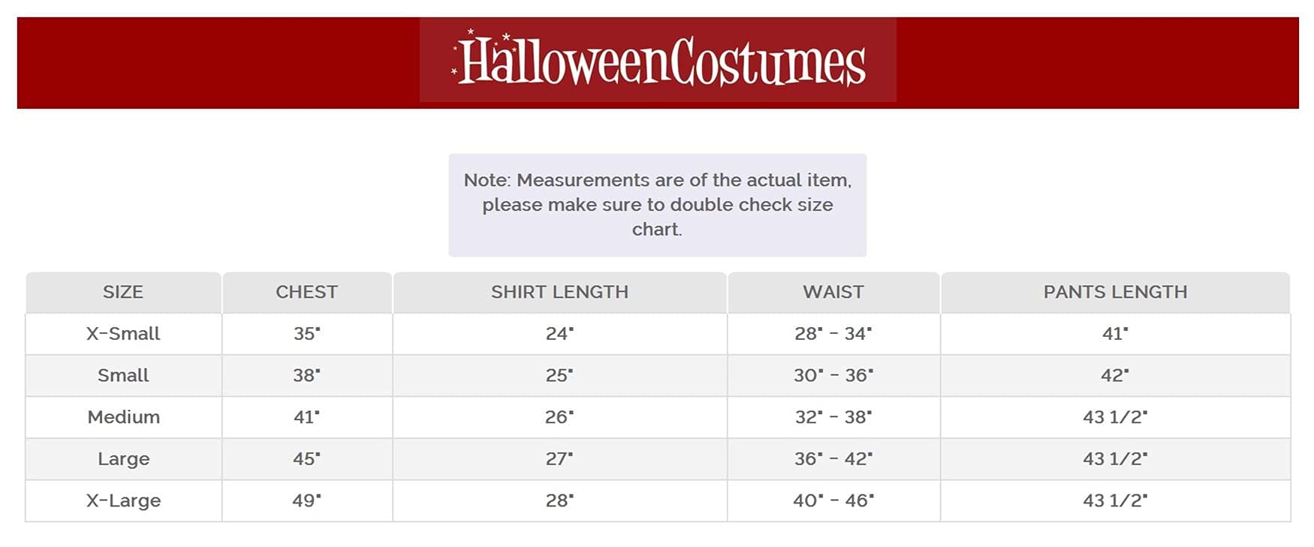This screenshot has width=1314, height=547.
Task: Click the 36" - 42" waist cell
Action: (833, 458)
